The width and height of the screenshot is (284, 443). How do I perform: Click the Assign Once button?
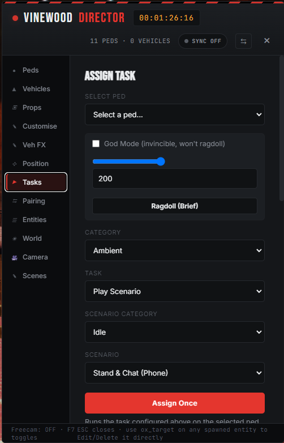point(175,403)
